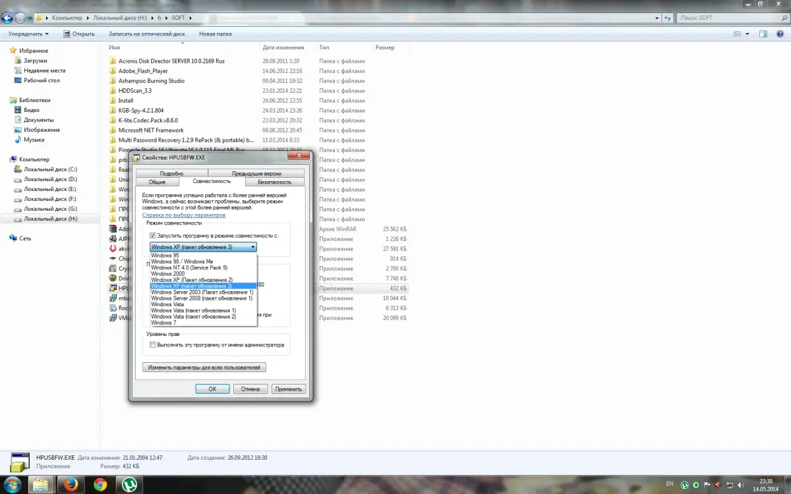Click the HPUSBFW.EXE icon in details pane

(x=20, y=462)
